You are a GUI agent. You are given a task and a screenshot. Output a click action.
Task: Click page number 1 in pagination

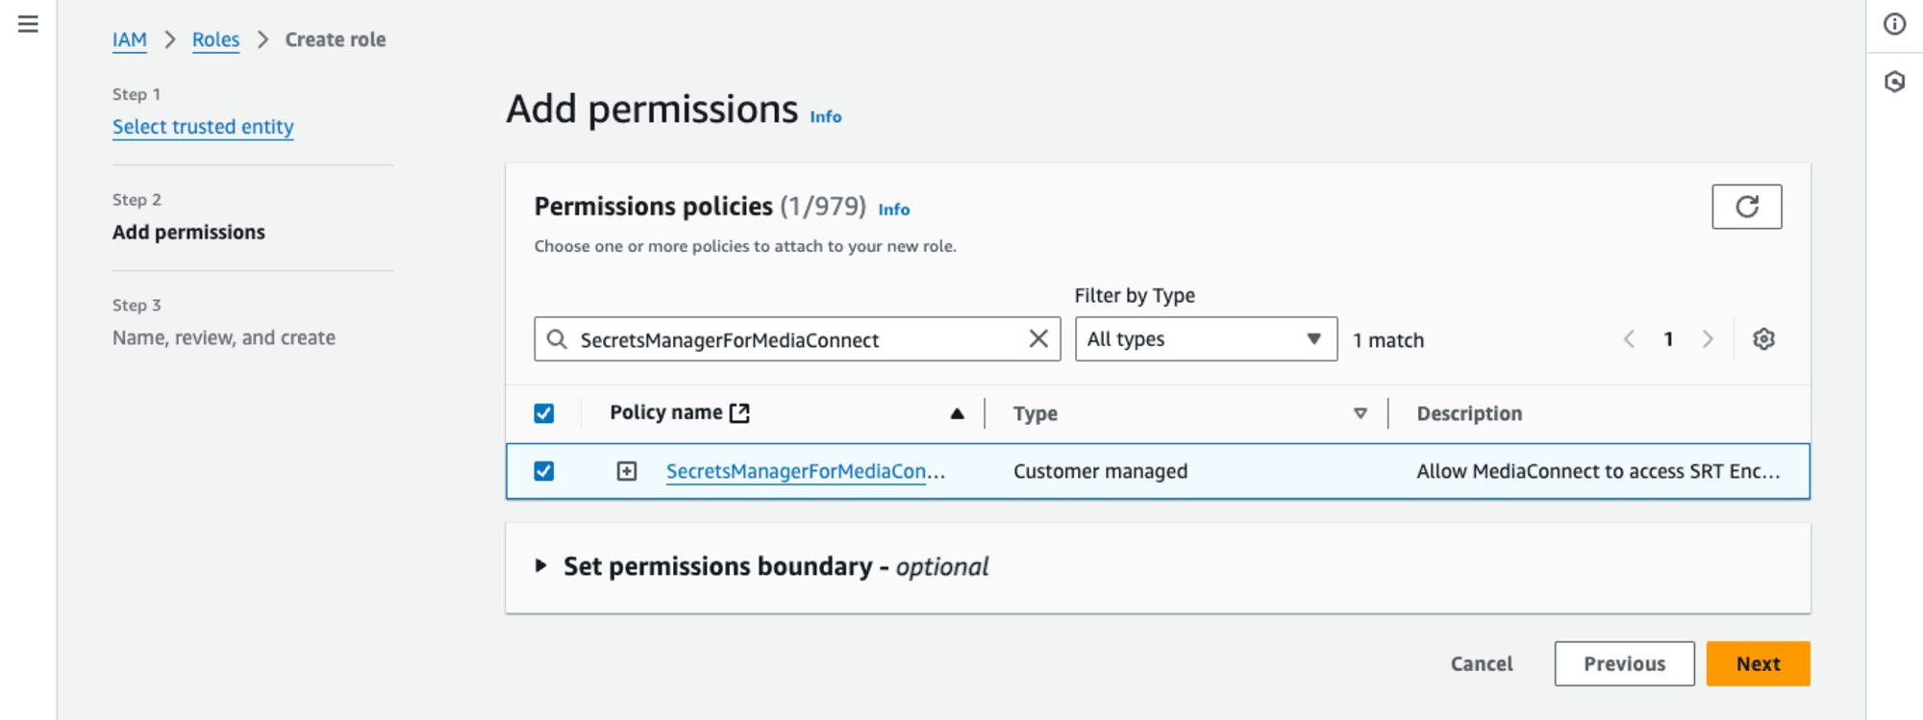[1668, 339]
